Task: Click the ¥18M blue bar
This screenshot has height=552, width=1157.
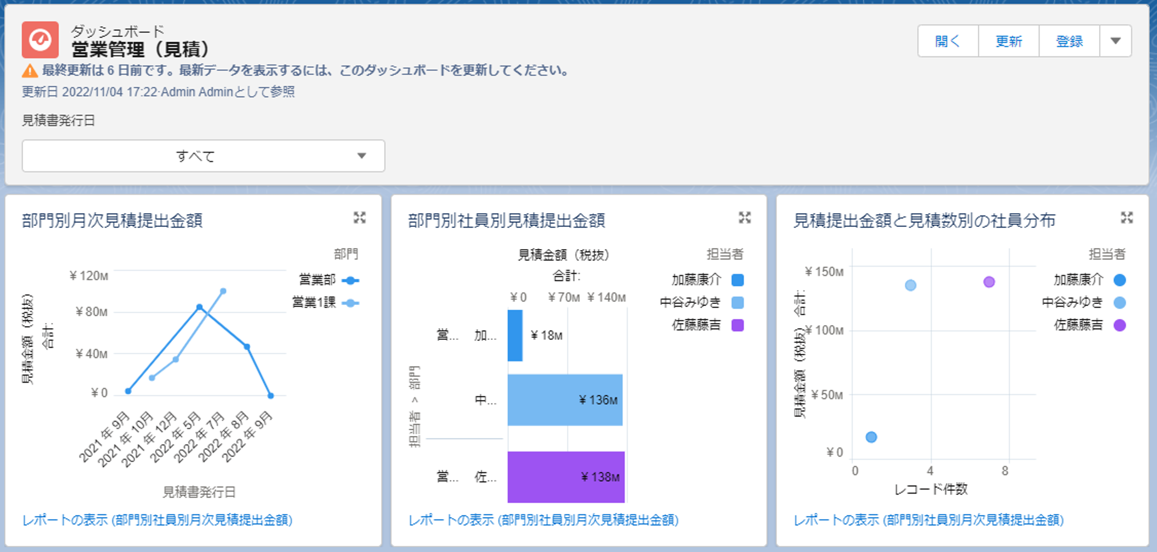Action: point(515,335)
